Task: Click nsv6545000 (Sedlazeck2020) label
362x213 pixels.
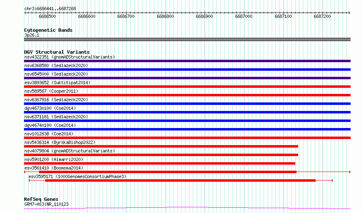Action: 56,74
